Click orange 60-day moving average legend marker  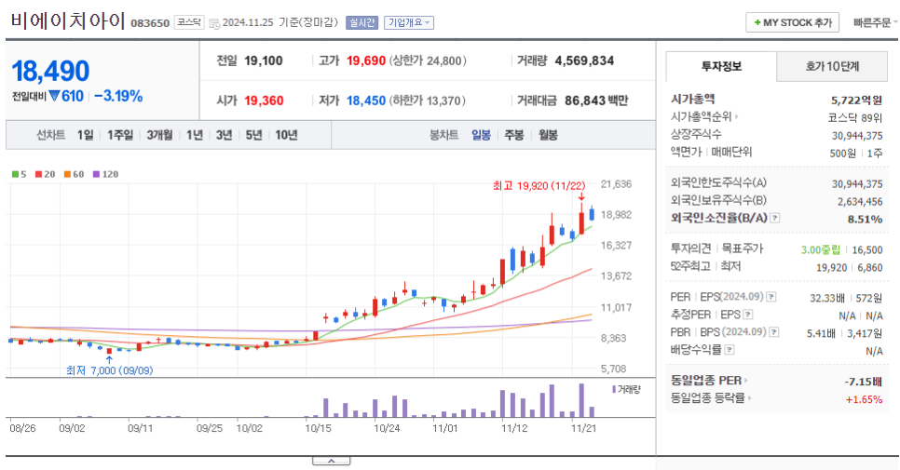point(67,174)
